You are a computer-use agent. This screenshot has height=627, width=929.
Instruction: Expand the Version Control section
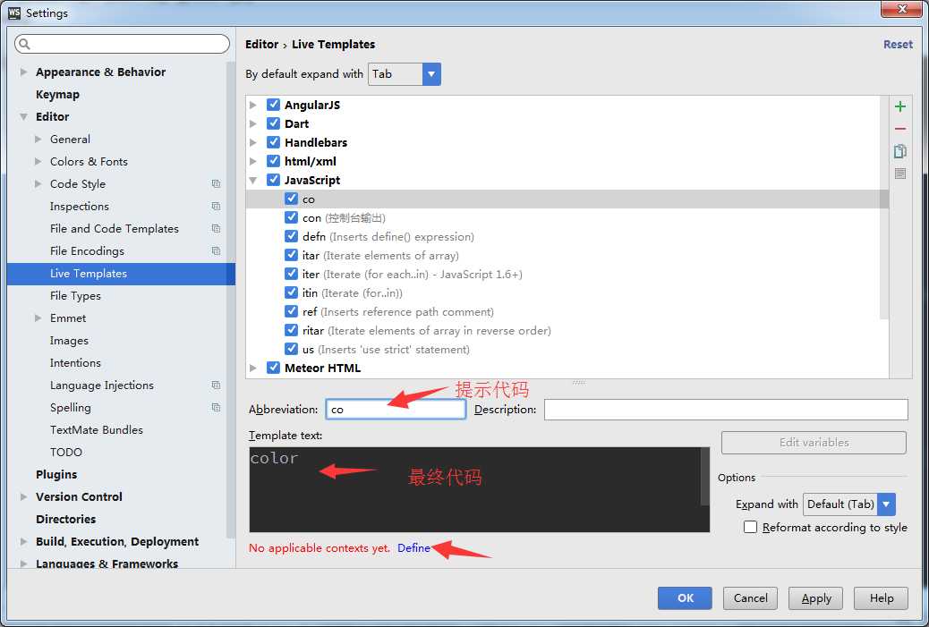[x=23, y=496]
